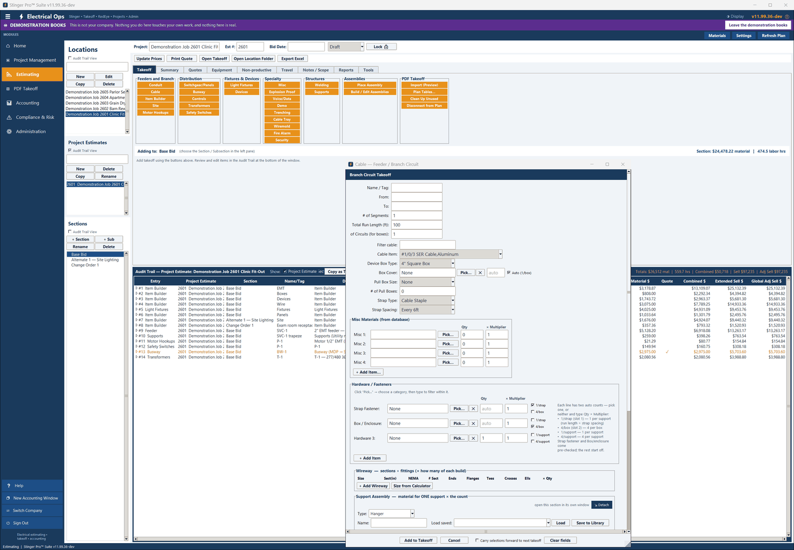Toggle Audit Trail View under Locations

point(70,58)
